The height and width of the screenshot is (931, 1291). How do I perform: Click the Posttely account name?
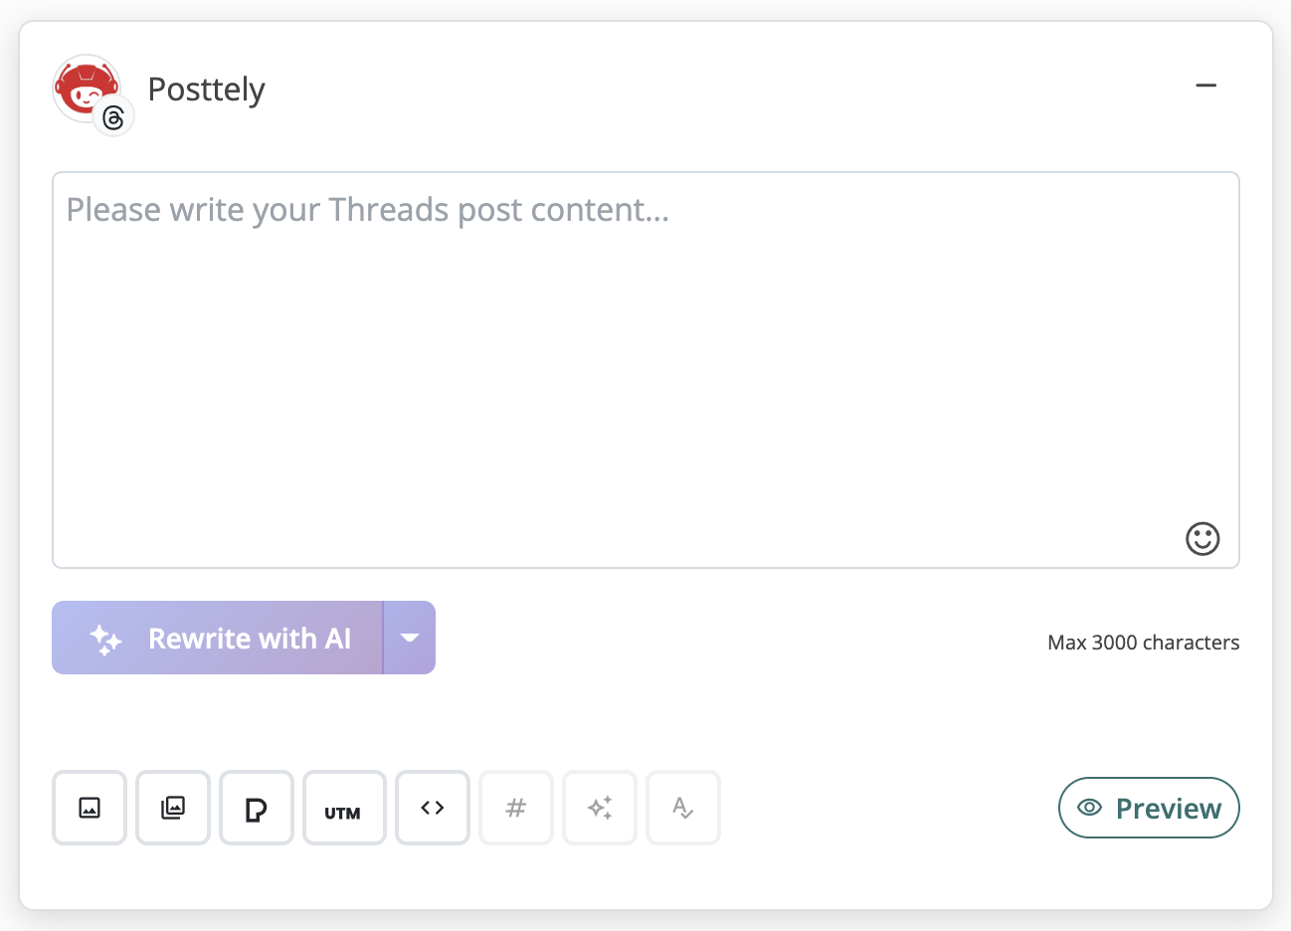(x=206, y=90)
